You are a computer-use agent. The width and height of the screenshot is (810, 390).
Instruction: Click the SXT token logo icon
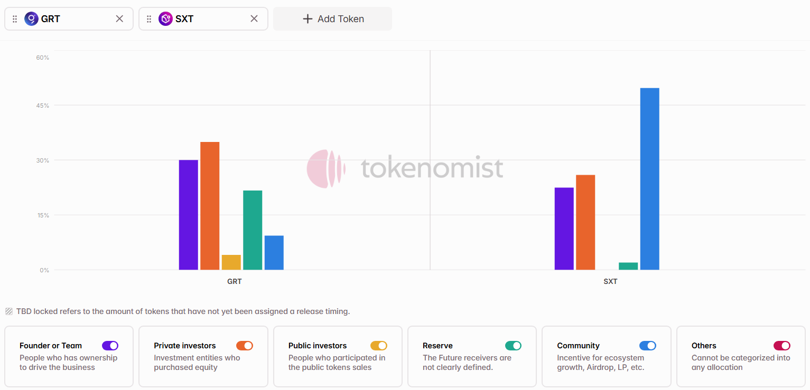click(166, 19)
